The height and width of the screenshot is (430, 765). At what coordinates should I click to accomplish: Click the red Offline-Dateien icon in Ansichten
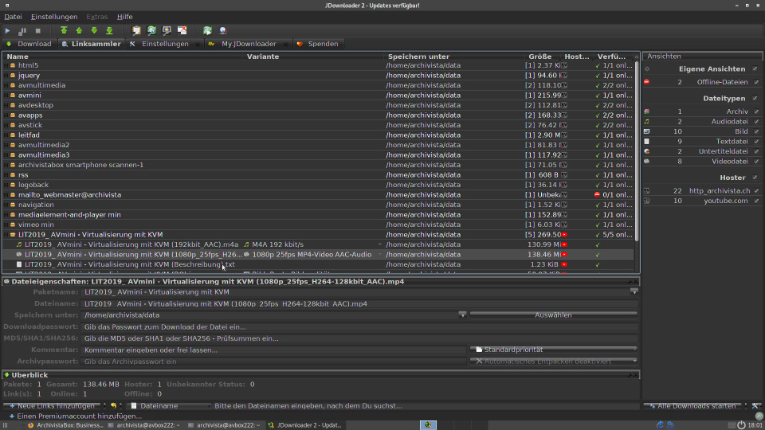pyautogui.click(x=646, y=82)
